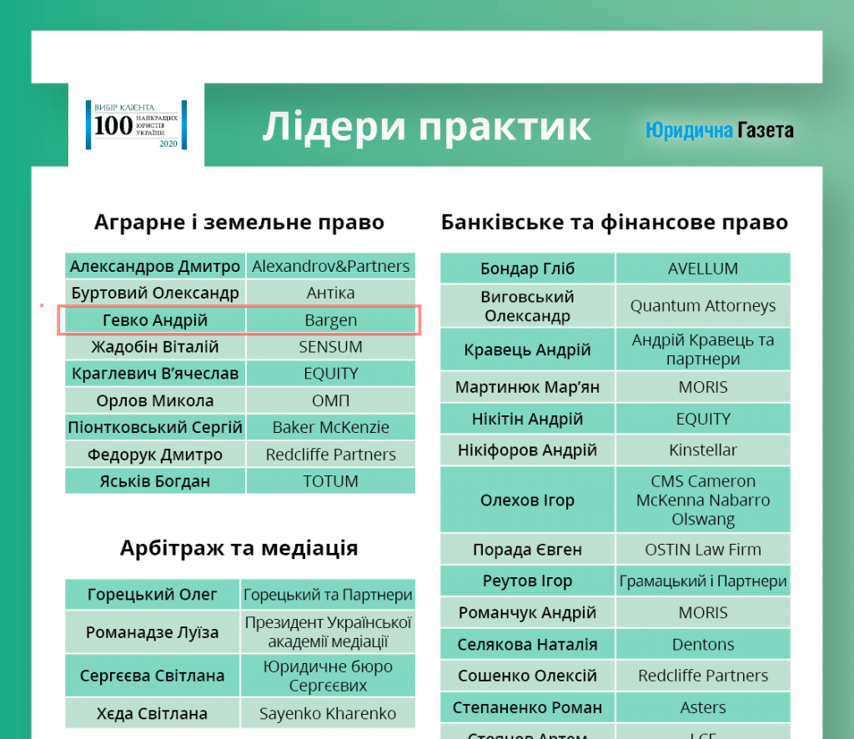
Task: Select the Банківське та фінансове право heading
Action: click(614, 223)
